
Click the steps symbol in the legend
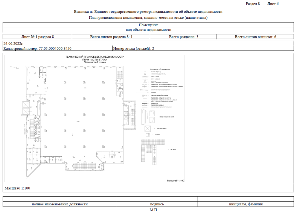pos(147,135)
